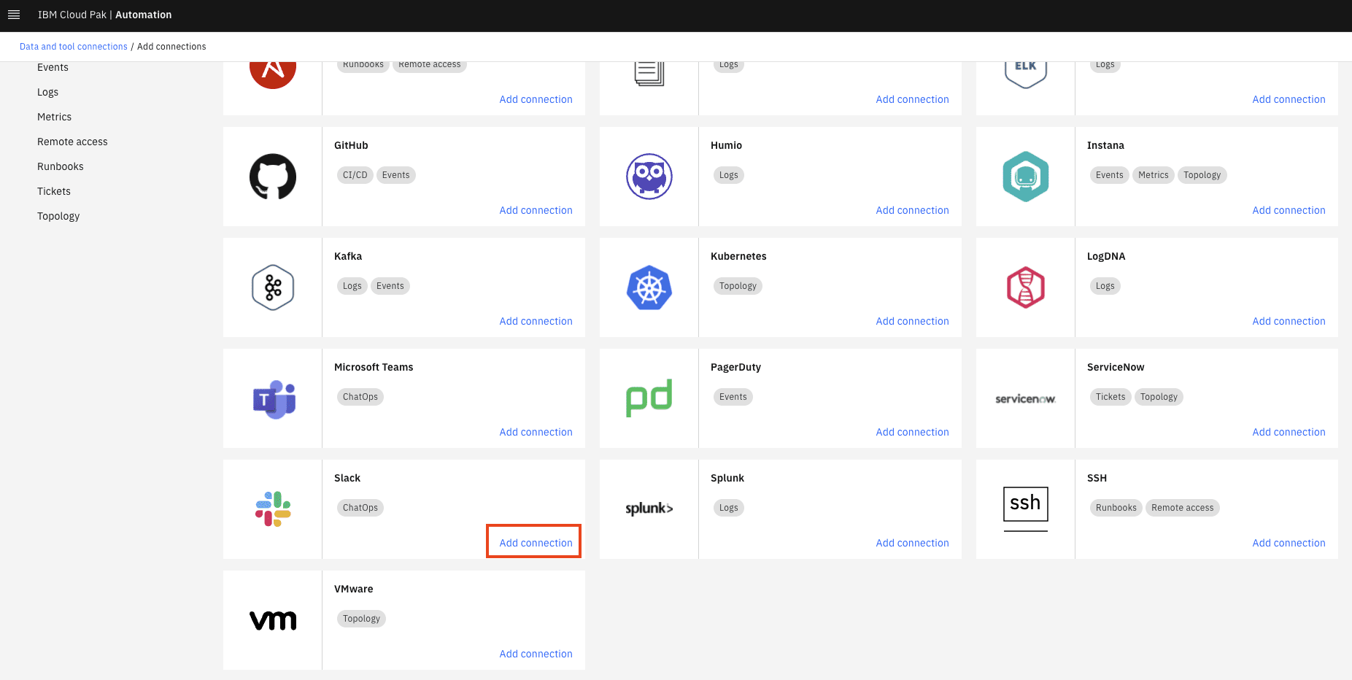Add connection in the ELK card
Viewport: 1352px width, 680px height.
(x=1289, y=99)
